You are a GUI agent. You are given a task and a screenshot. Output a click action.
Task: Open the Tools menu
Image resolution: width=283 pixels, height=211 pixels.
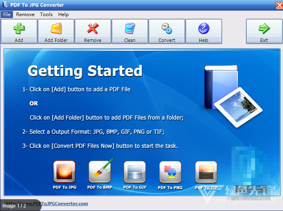(x=46, y=15)
